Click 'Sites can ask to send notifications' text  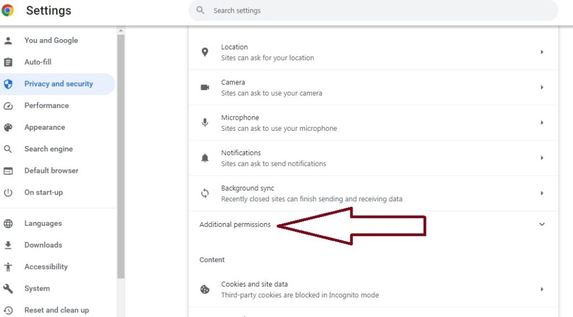click(273, 164)
